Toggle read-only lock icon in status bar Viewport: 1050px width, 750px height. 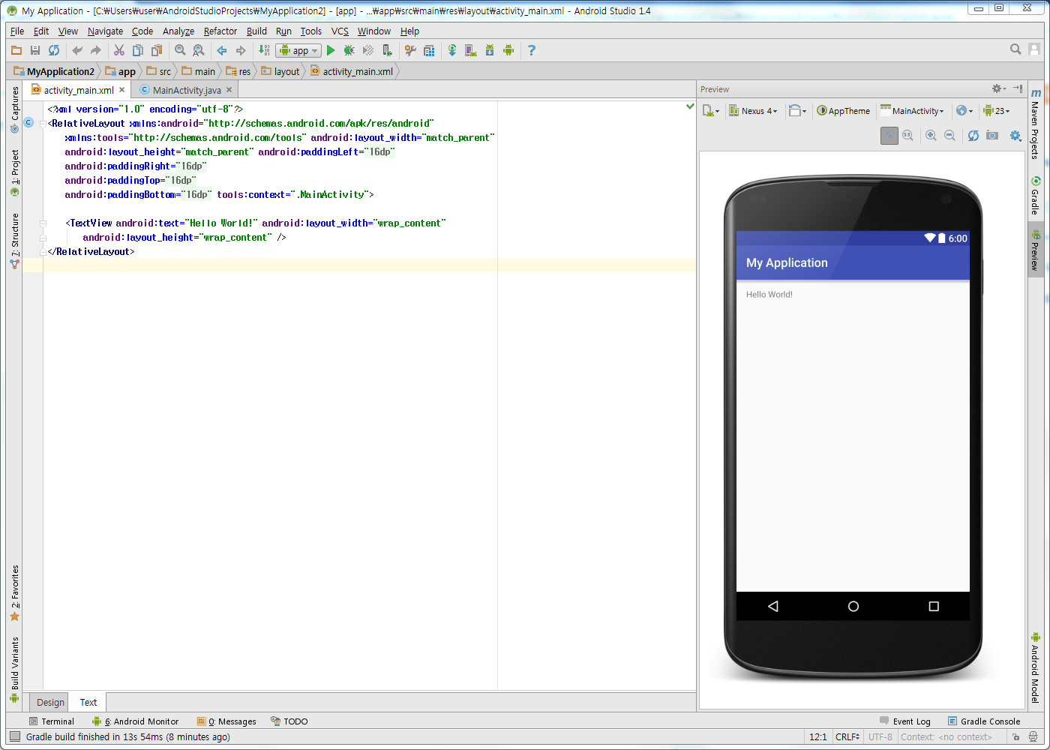(1015, 737)
